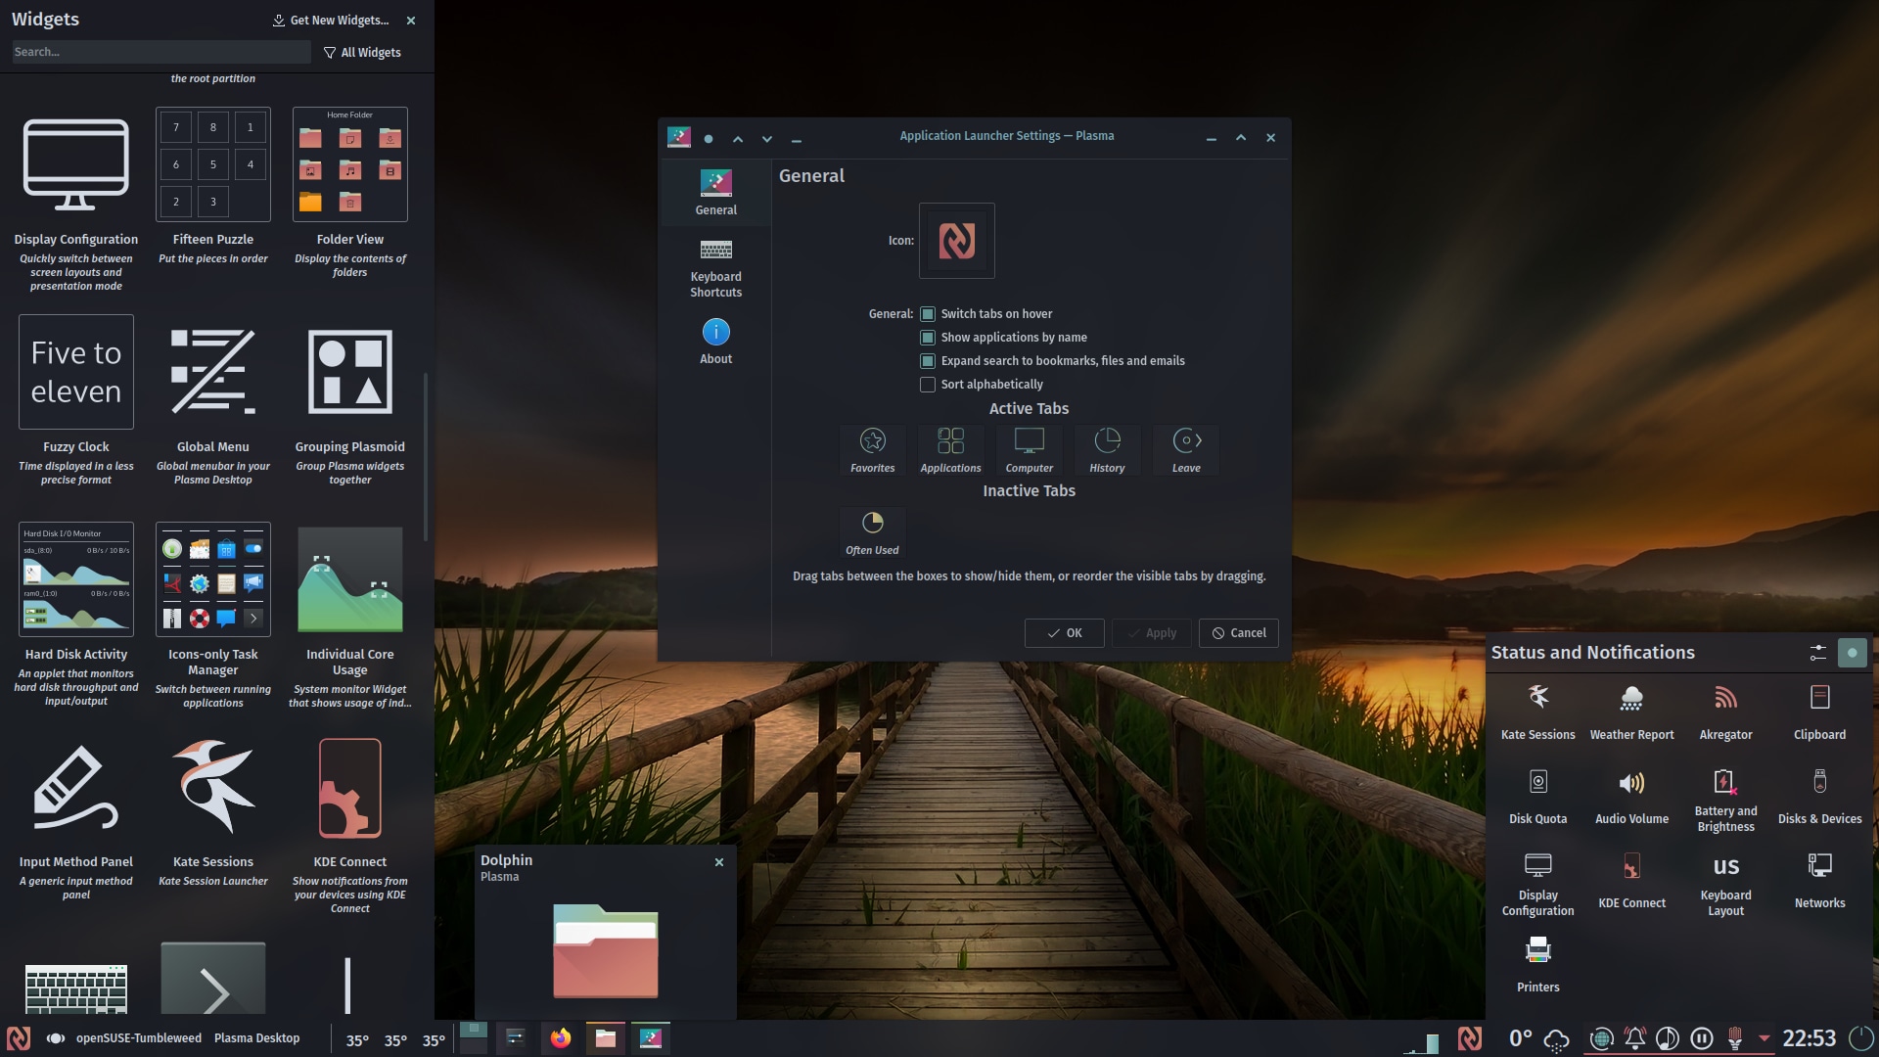Screen dimensions: 1879x1057
Task: Open Akregator in the system tray popup
Action: point(1725,712)
